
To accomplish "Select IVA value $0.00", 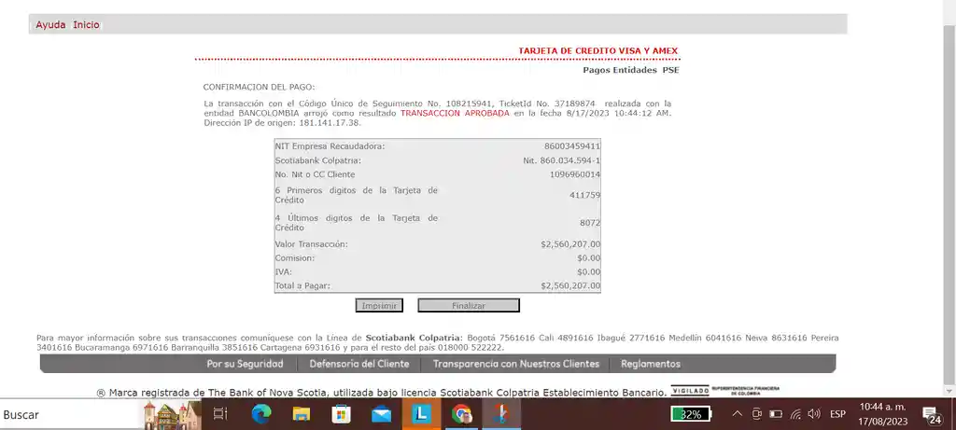I will point(589,272).
